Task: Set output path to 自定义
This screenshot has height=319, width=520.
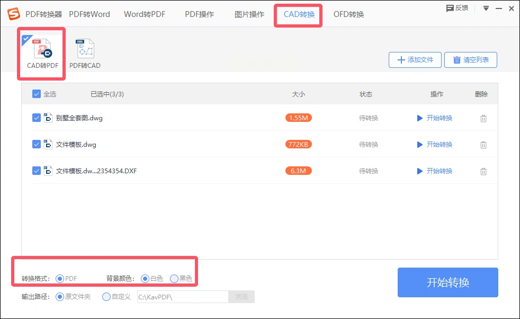Action: click(106, 296)
